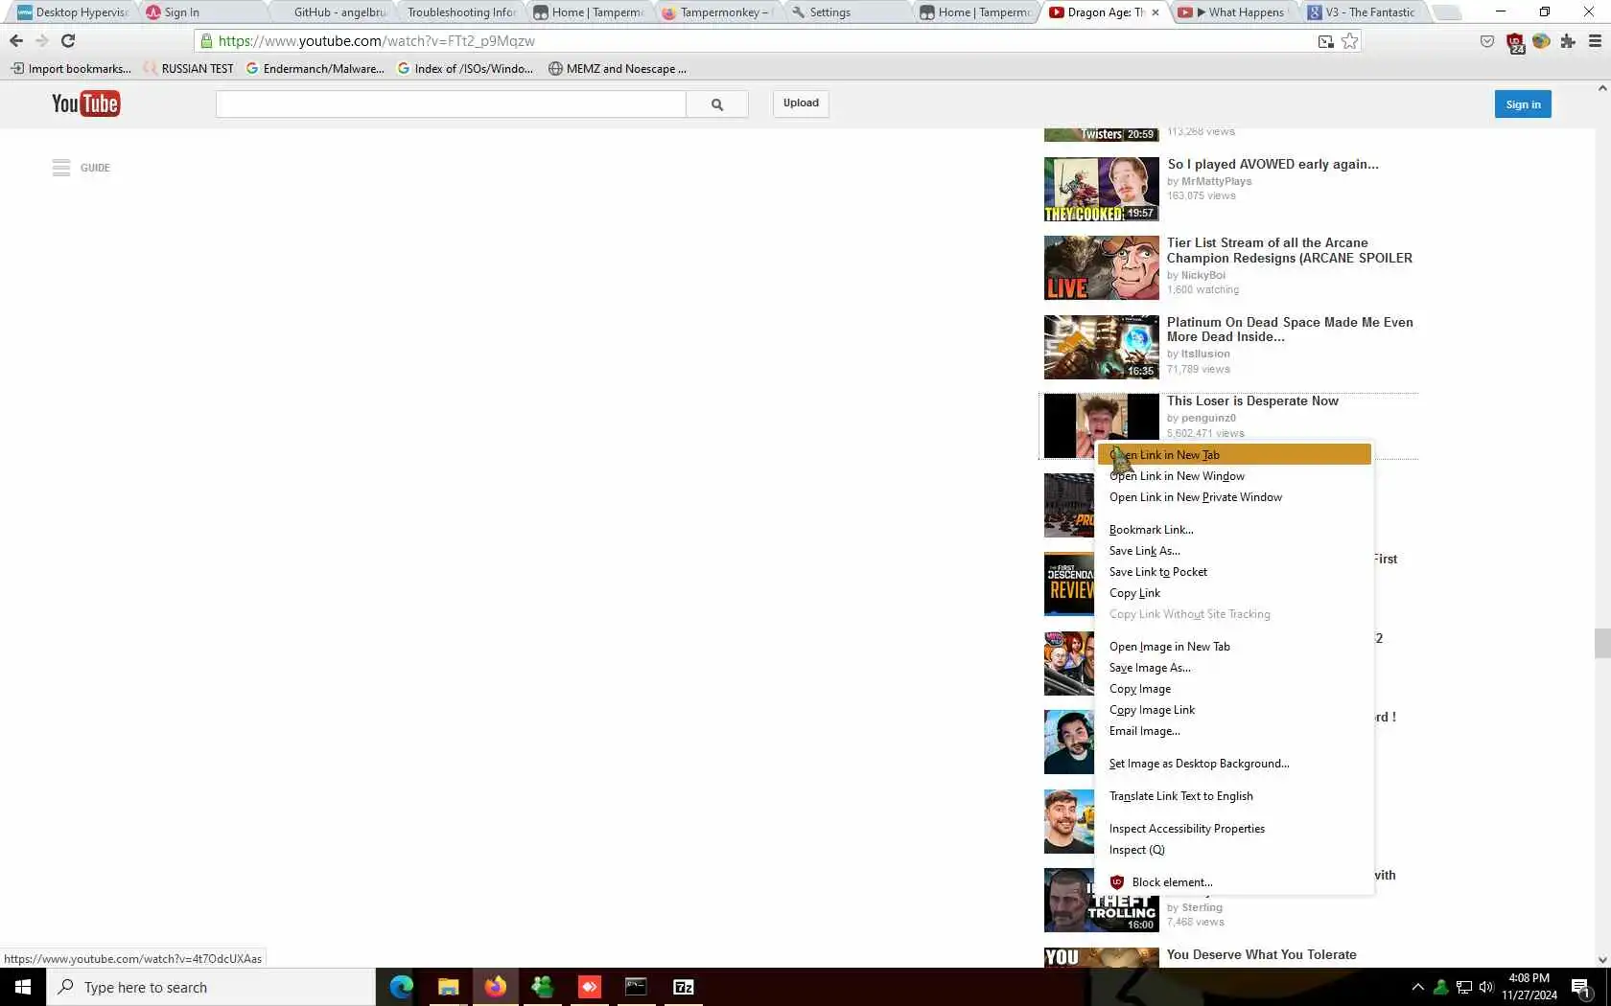
Task: Click the Firefox taskbar icon
Action: pyautogui.click(x=496, y=987)
